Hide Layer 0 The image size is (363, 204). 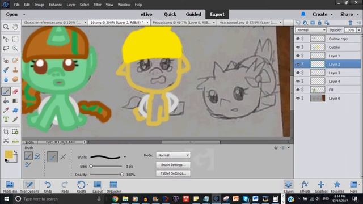coord(298,98)
